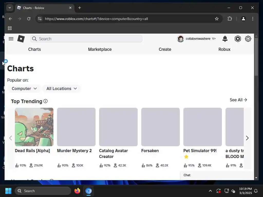
Task: Open the Robux balance hexagon icon
Action: tap(238, 39)
